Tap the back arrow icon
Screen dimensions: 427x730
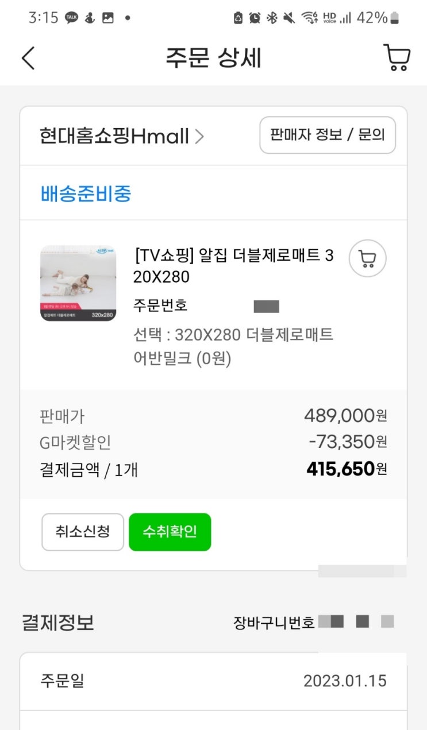point(28,58)
